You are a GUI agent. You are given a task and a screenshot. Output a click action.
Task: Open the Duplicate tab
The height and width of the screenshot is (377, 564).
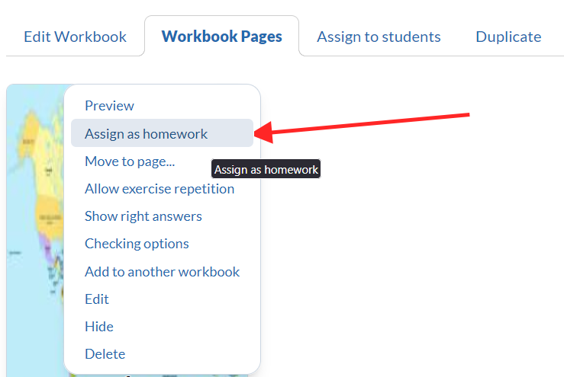point(508,37)
